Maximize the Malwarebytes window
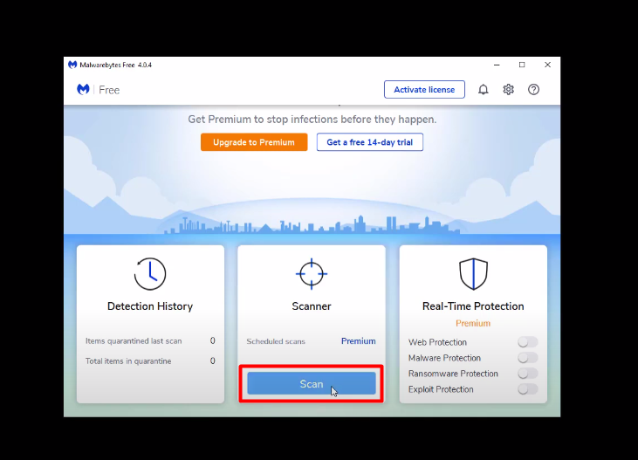The height and width of the screenshot is (460, 638). (522, 65)
